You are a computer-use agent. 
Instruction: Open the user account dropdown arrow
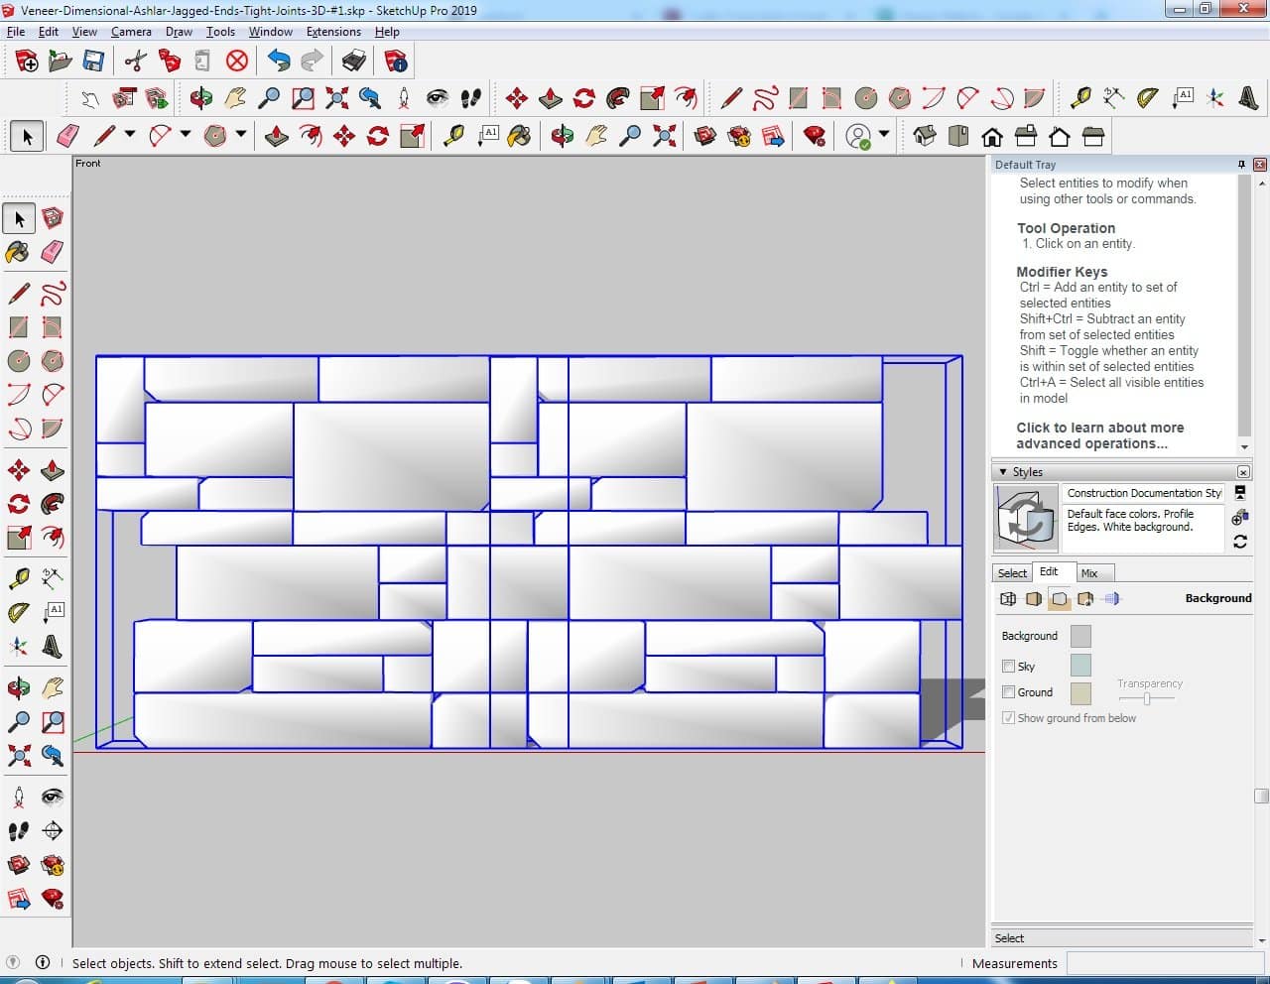[x=884, y=135]
